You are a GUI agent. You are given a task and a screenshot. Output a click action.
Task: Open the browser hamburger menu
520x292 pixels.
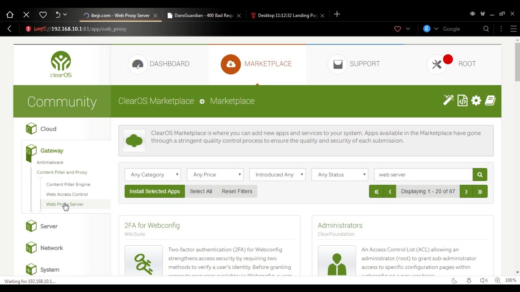(513, 29)
